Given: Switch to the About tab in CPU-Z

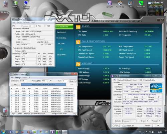Looking at the screenshot, I should click(x=153, y=80).
